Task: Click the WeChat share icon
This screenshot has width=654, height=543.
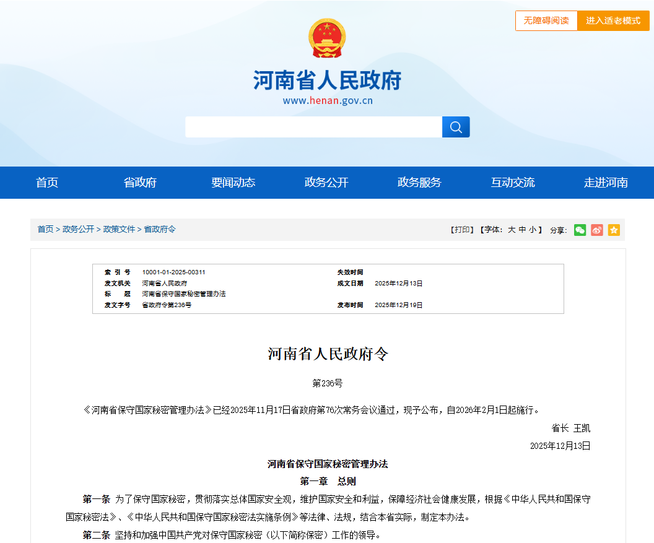Action: point(580,230)
